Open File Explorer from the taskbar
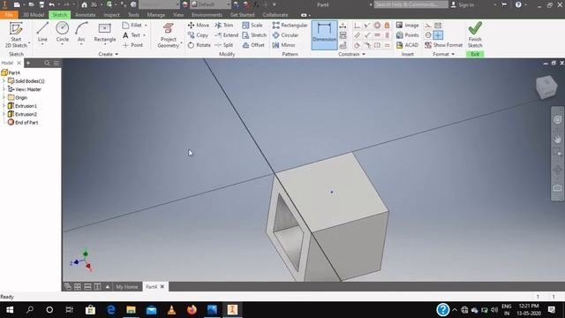 131,310
